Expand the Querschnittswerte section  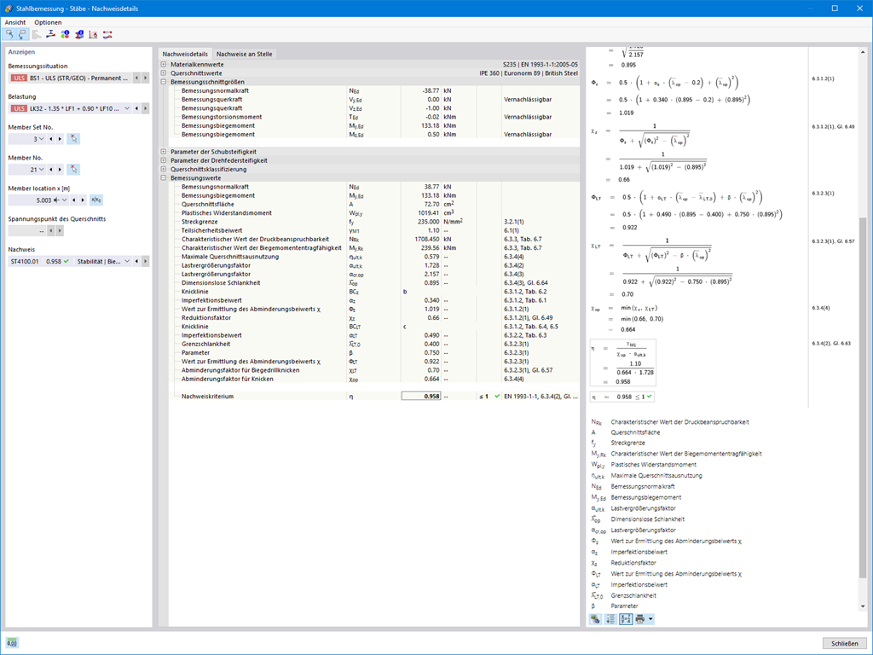[x=164, y=73]
